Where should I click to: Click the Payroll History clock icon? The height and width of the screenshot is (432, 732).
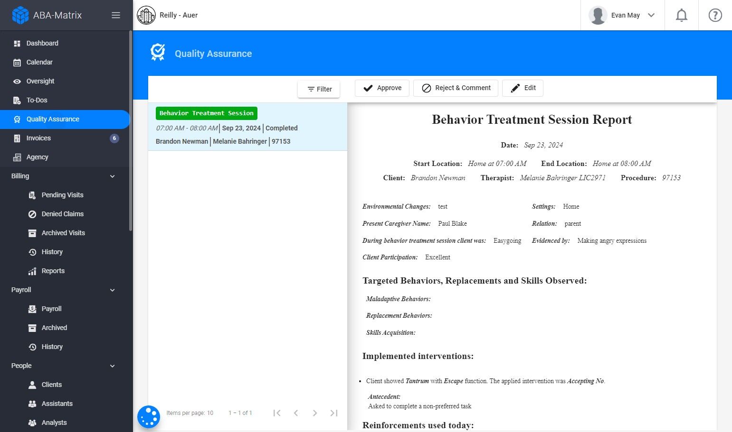tap(32, 347)
